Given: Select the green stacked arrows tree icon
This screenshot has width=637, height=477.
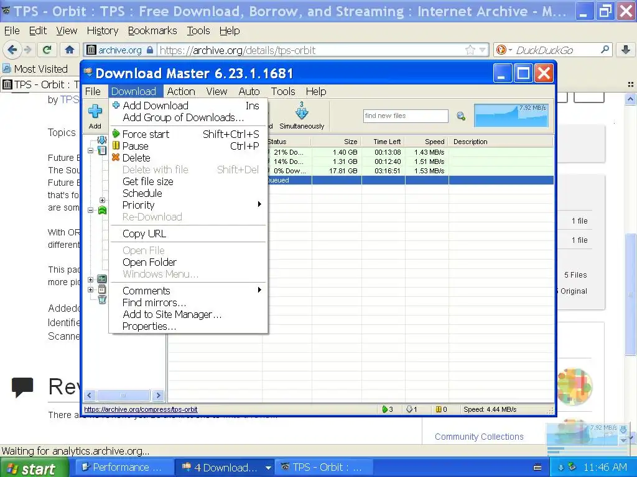Looking at the screenshot, I should (102, 210).
